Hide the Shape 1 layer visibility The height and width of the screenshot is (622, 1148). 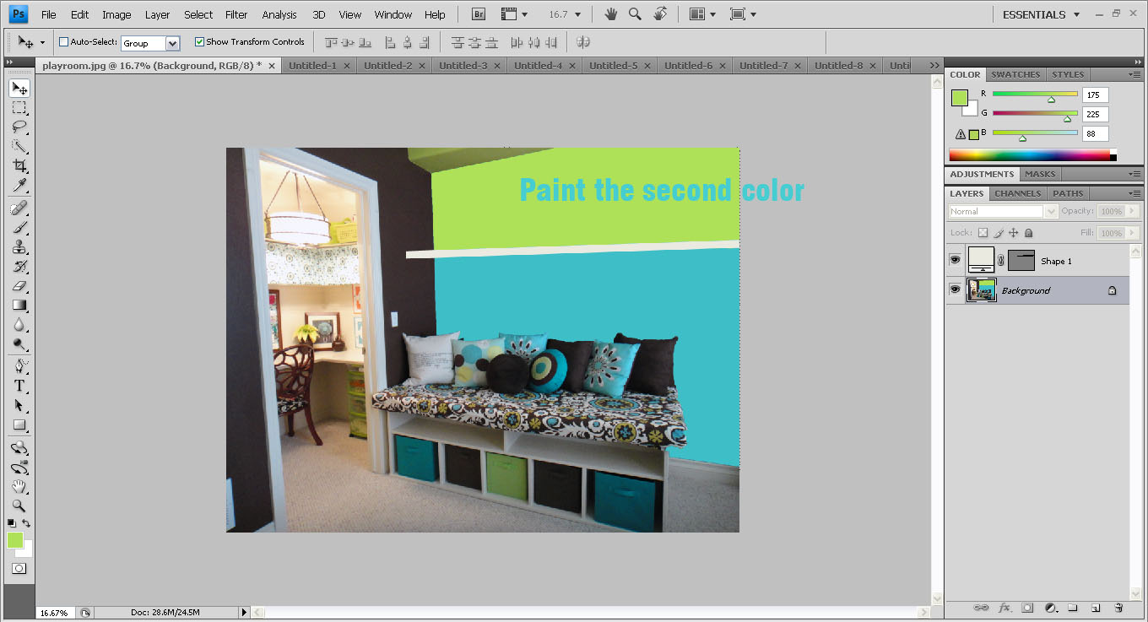coord(955,259)
